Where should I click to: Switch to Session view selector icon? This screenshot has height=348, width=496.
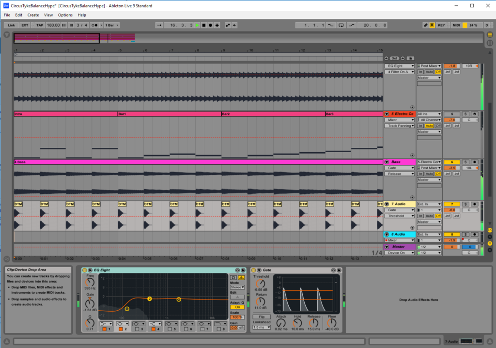tap(490, 43)
